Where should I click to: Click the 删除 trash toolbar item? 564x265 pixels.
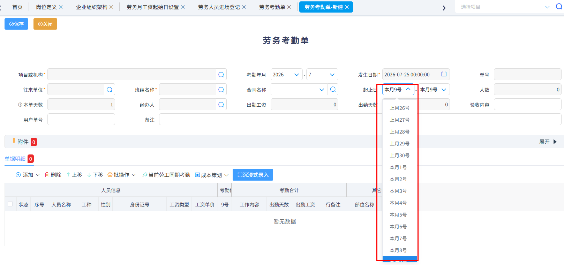pos(53,175)
